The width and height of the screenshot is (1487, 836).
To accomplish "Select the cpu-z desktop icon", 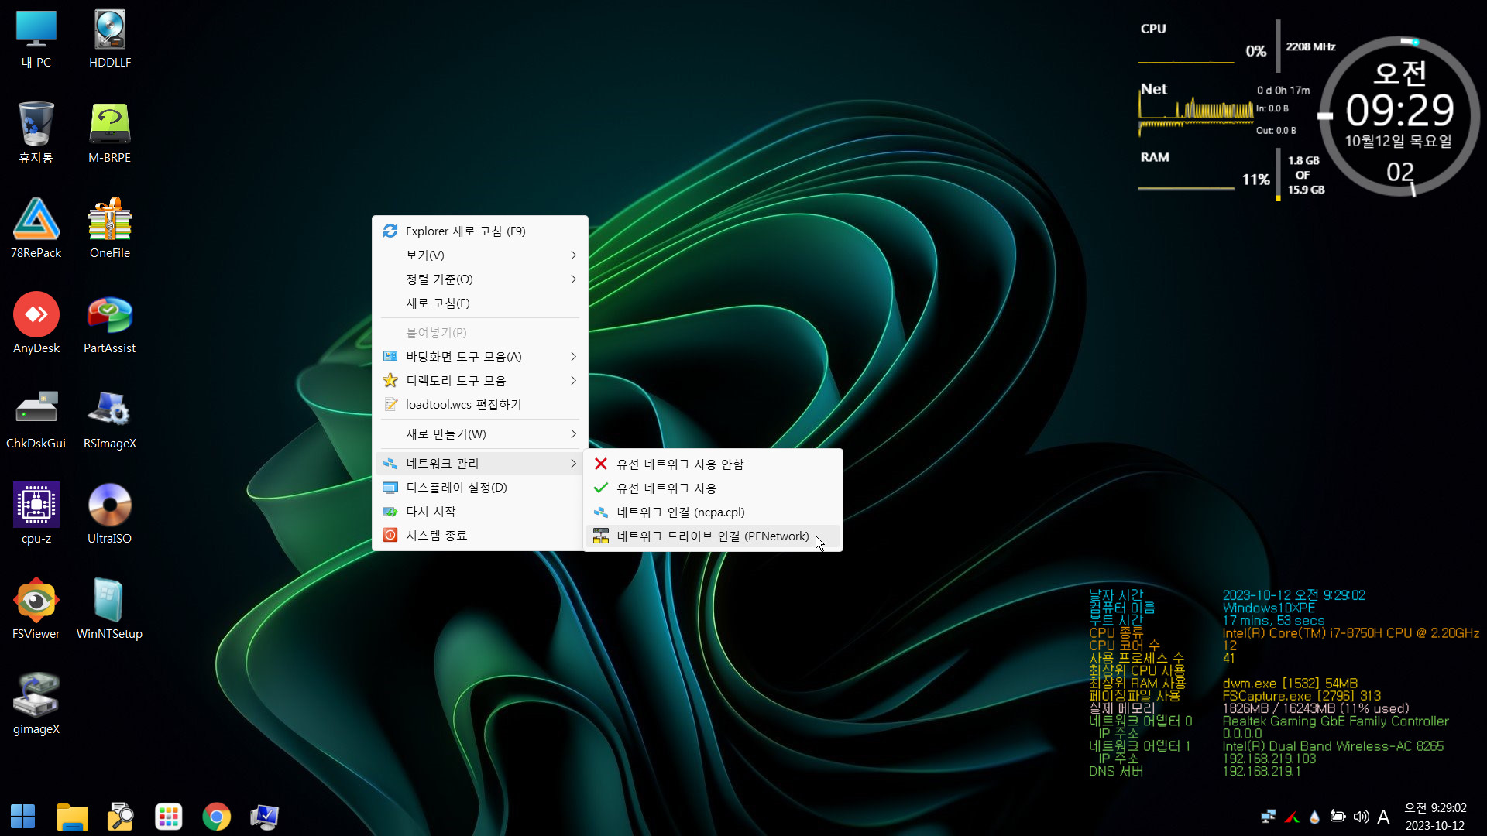I will 36,514.
